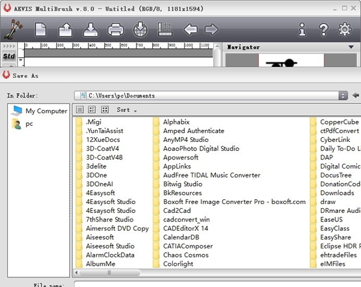Open the In Folder path dropdown
The width and height of the screenshot is (361, 287).
click(x=343, y=96)
